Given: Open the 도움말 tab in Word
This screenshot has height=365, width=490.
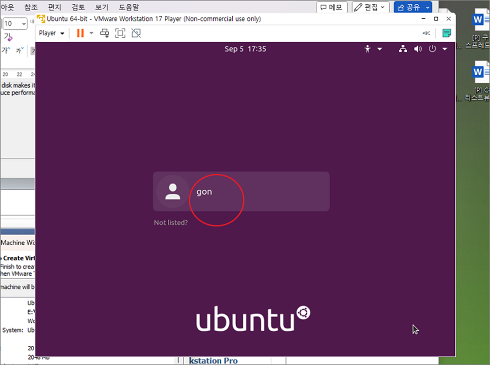Looking at the screenshot, I should point(129,7).
